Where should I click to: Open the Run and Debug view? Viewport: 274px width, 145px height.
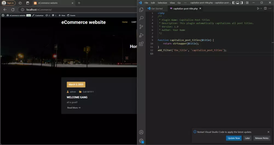click(141, 35)
